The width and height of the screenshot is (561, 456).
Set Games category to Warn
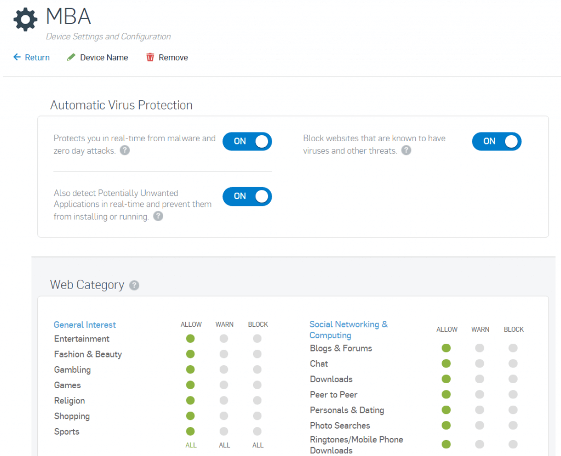[224, 385]
